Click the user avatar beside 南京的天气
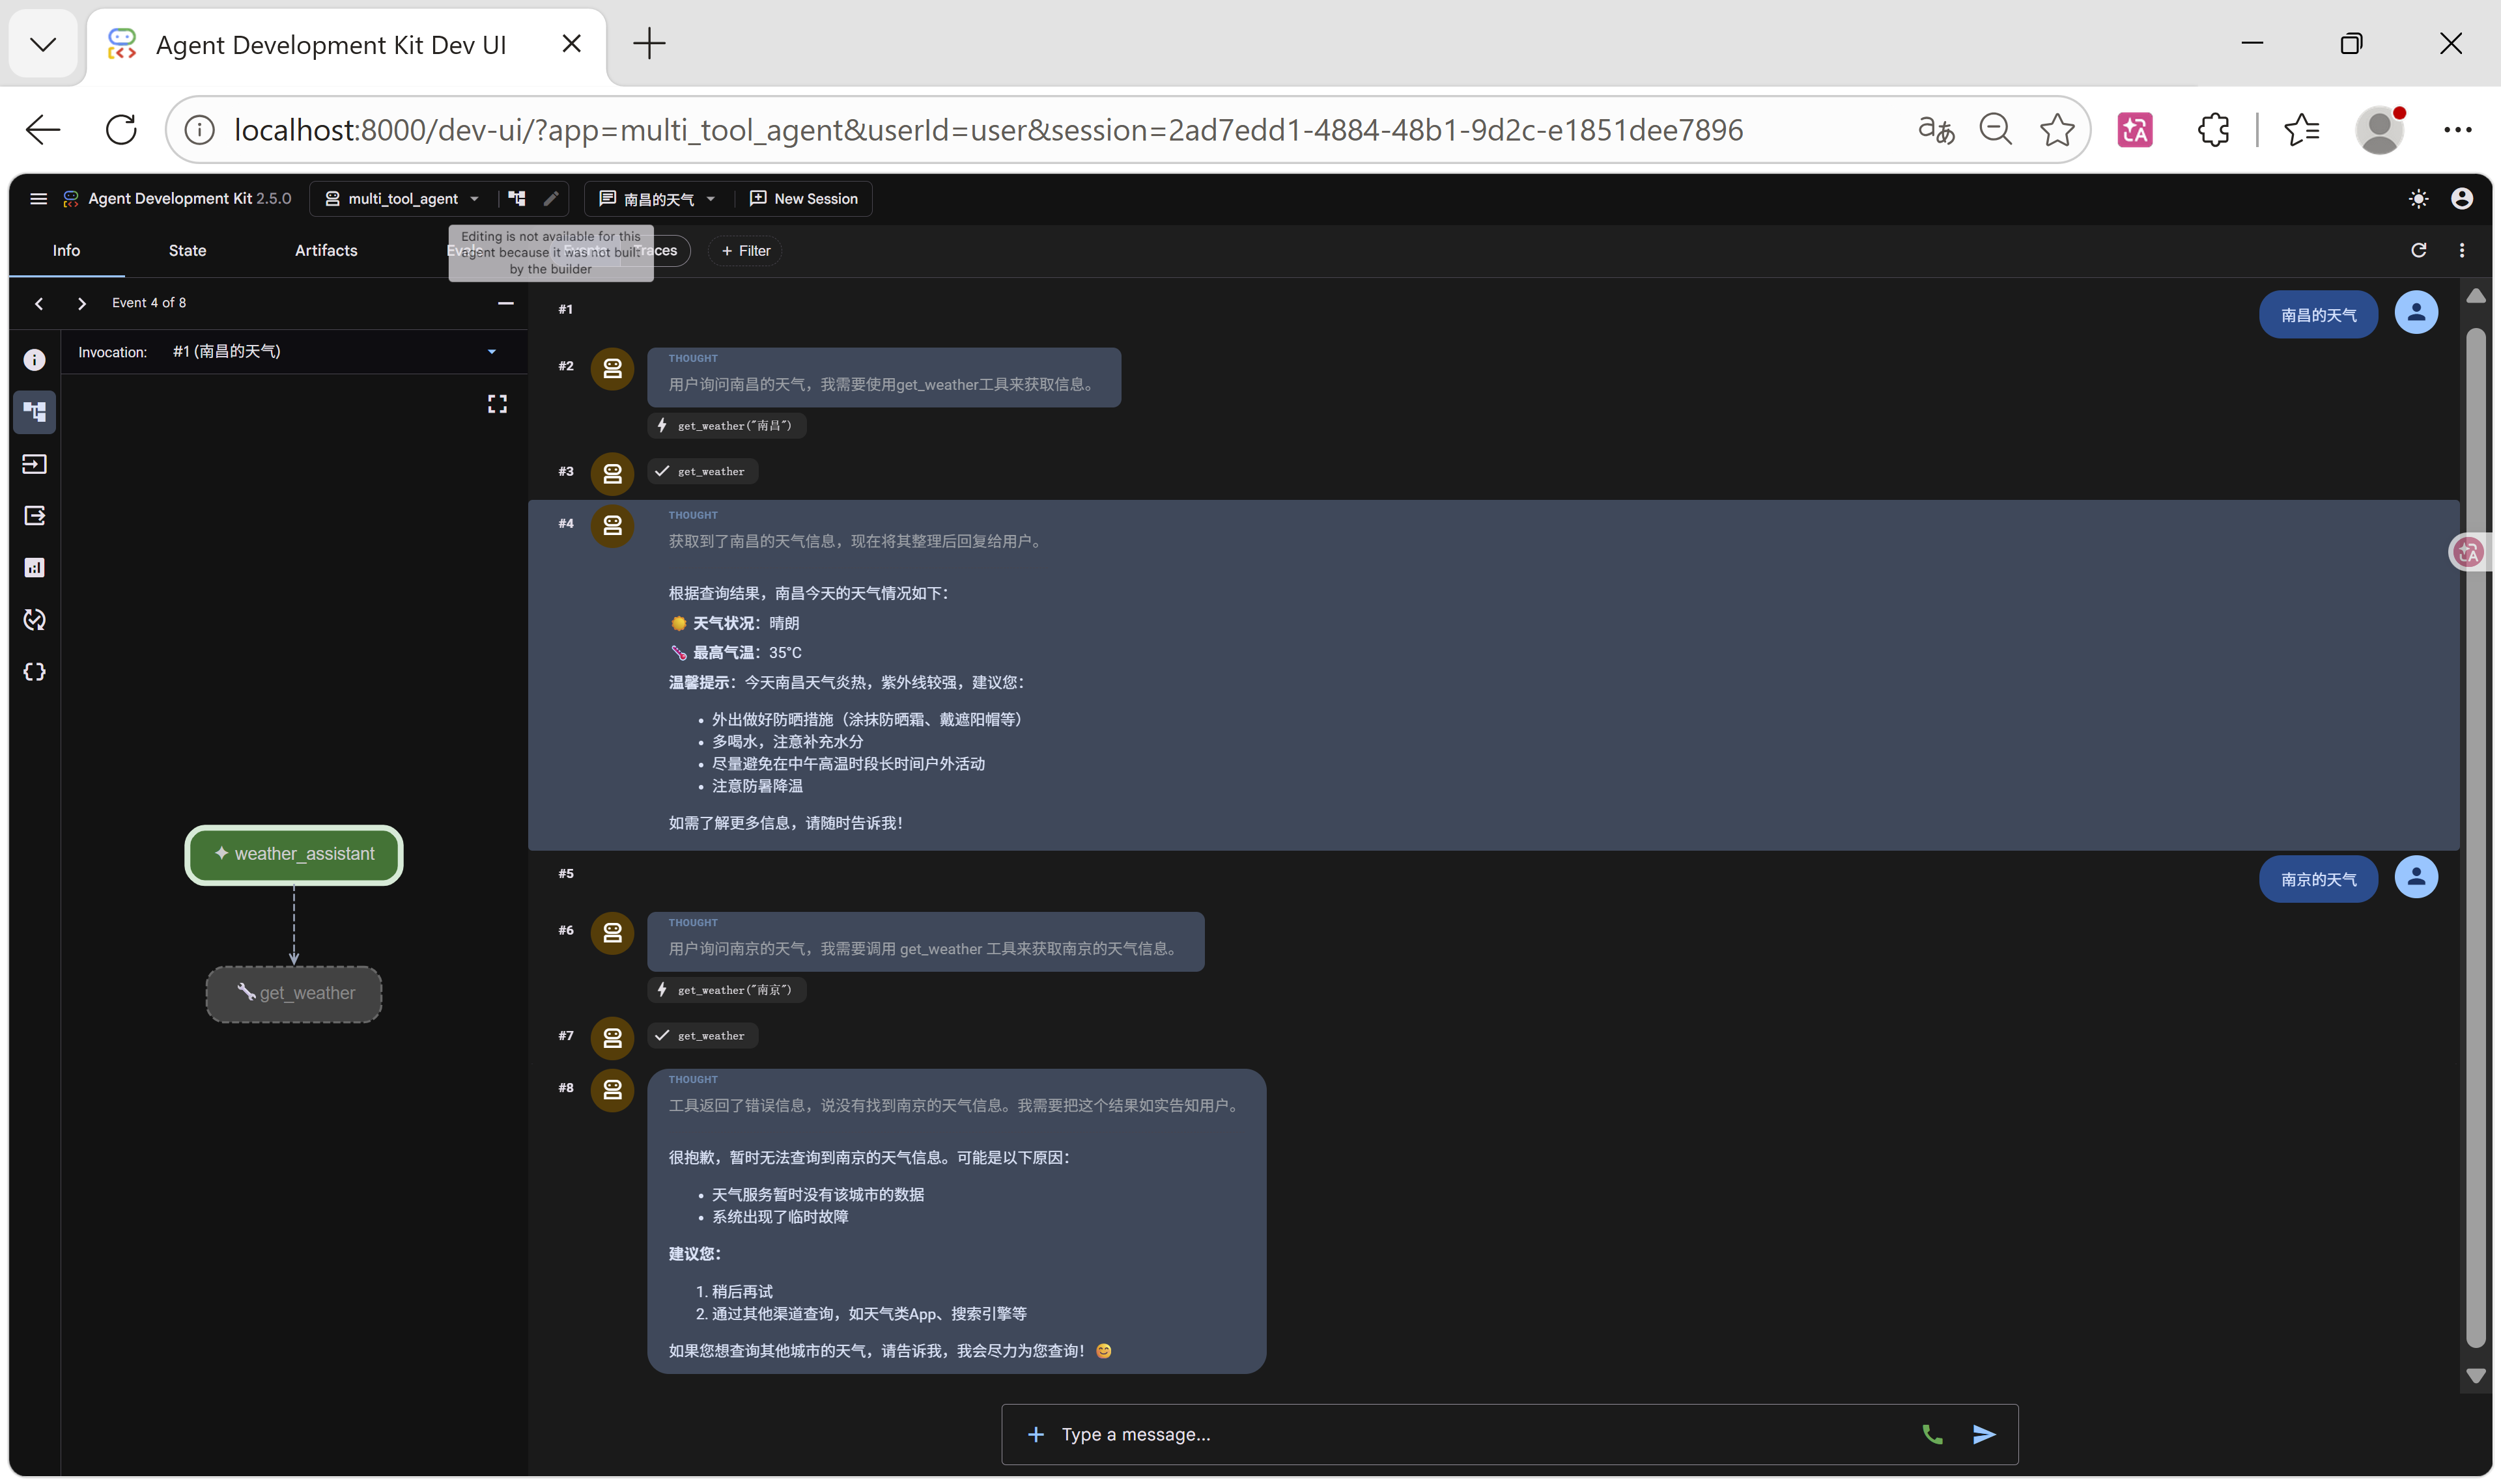The image size is (2501, 1484). 2416,877
